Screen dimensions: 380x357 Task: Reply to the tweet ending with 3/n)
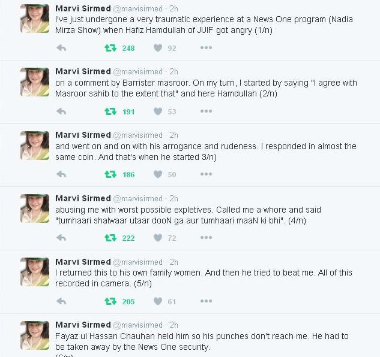point(61,174)
